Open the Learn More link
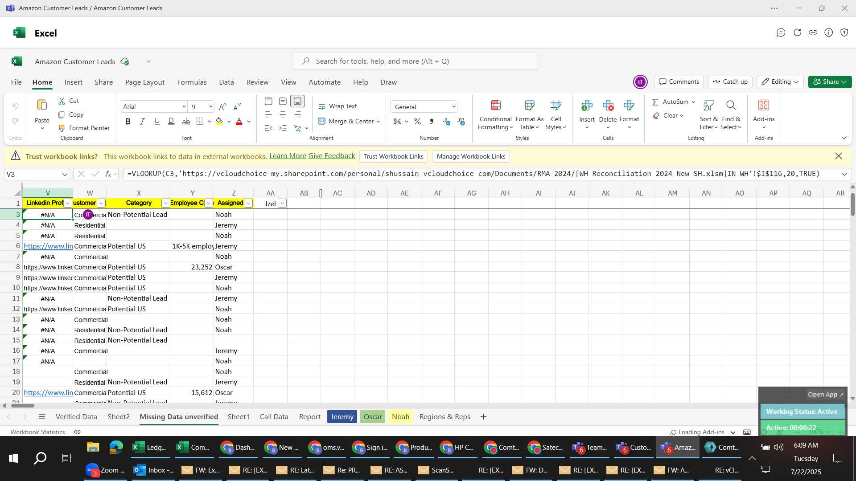 (x=288, y=156)
